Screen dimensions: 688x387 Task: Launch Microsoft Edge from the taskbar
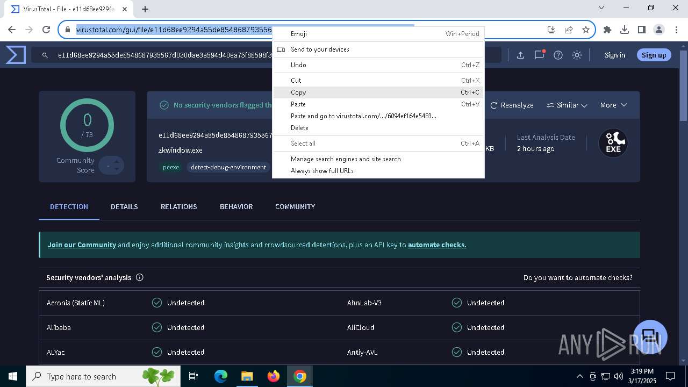[x=221, y=376]
